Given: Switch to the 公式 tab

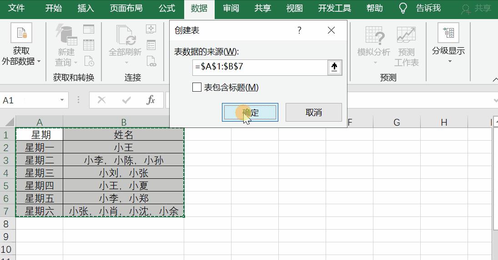Looking at the screenshot, I should click(167, 8).
